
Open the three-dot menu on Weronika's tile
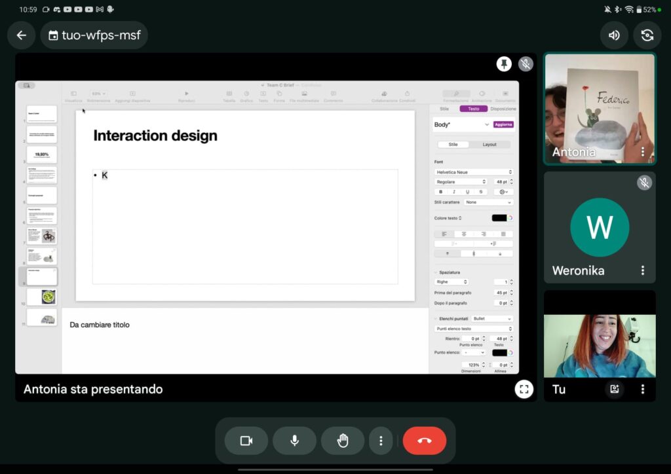[642, 270]
